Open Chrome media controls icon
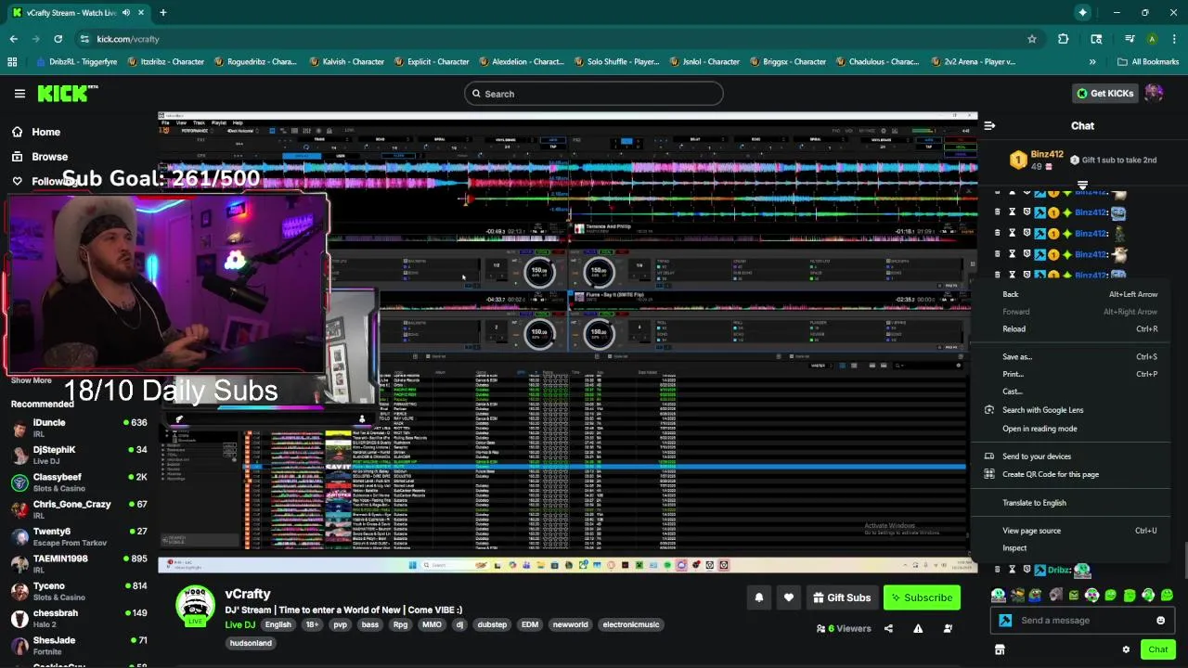The height and width of the screenshot is (668, 1188). tap(1130, 39)
